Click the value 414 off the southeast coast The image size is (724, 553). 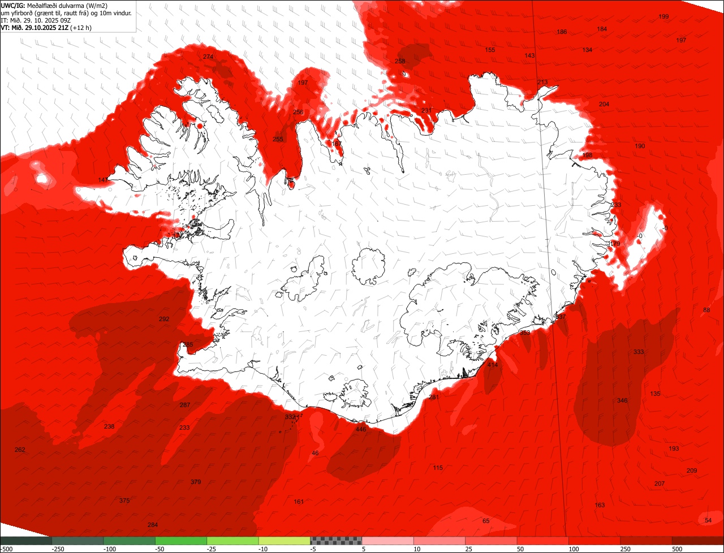click(x=493, y=365)
